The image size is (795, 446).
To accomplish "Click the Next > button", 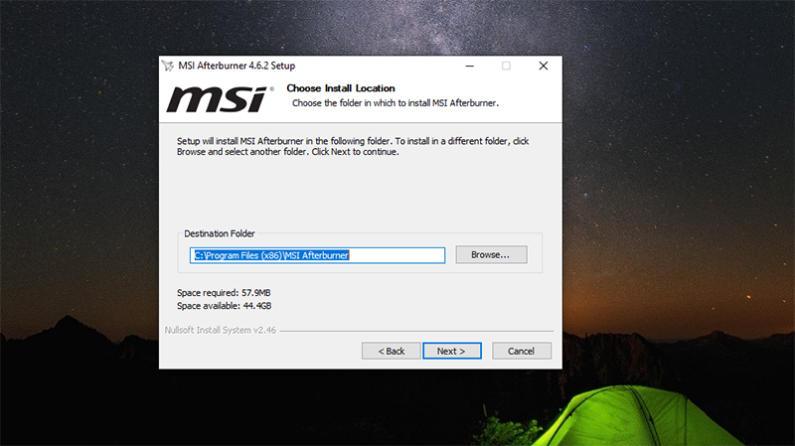I will pos(452,351).
